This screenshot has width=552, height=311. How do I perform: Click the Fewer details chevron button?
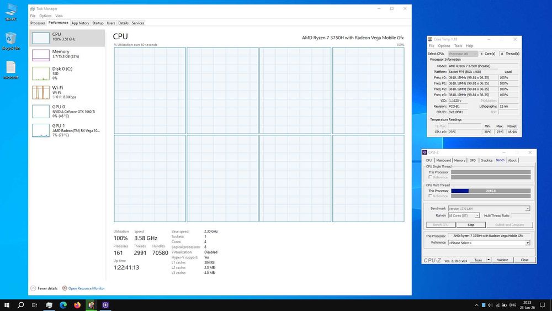tap(33, 288)
